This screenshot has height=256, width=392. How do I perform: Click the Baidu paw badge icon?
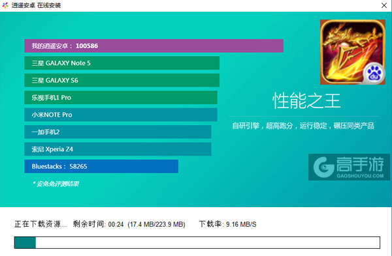pyautogui.click(x=374, y=74)
